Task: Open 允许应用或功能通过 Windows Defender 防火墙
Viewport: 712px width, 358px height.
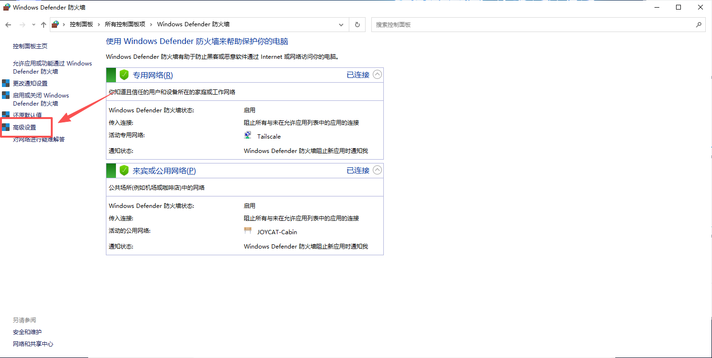Action: click(52, 67)
